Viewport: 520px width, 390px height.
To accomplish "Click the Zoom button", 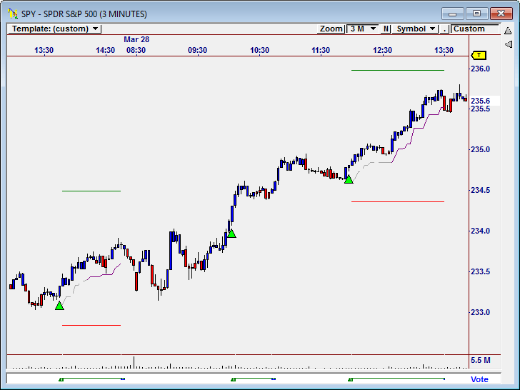I will (331, 29).
